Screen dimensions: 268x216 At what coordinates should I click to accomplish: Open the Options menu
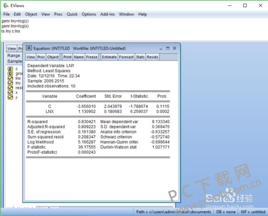pos(89,14)
